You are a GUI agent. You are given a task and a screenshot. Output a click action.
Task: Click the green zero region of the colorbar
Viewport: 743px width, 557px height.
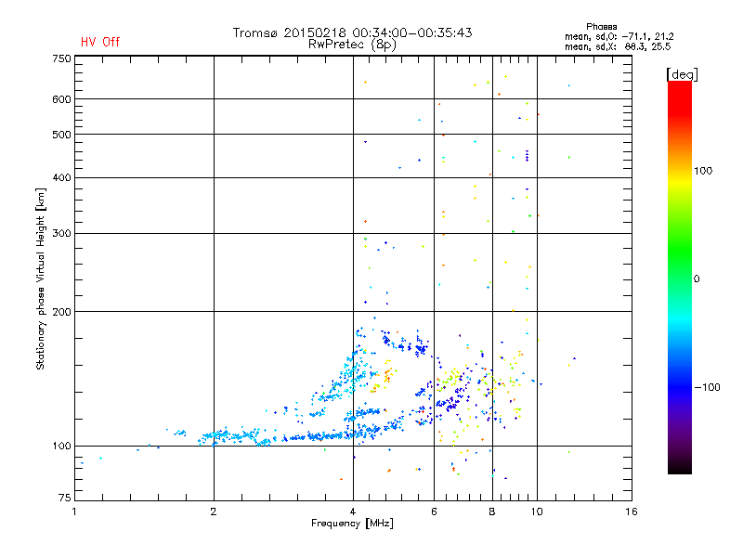tap(680, 278)
